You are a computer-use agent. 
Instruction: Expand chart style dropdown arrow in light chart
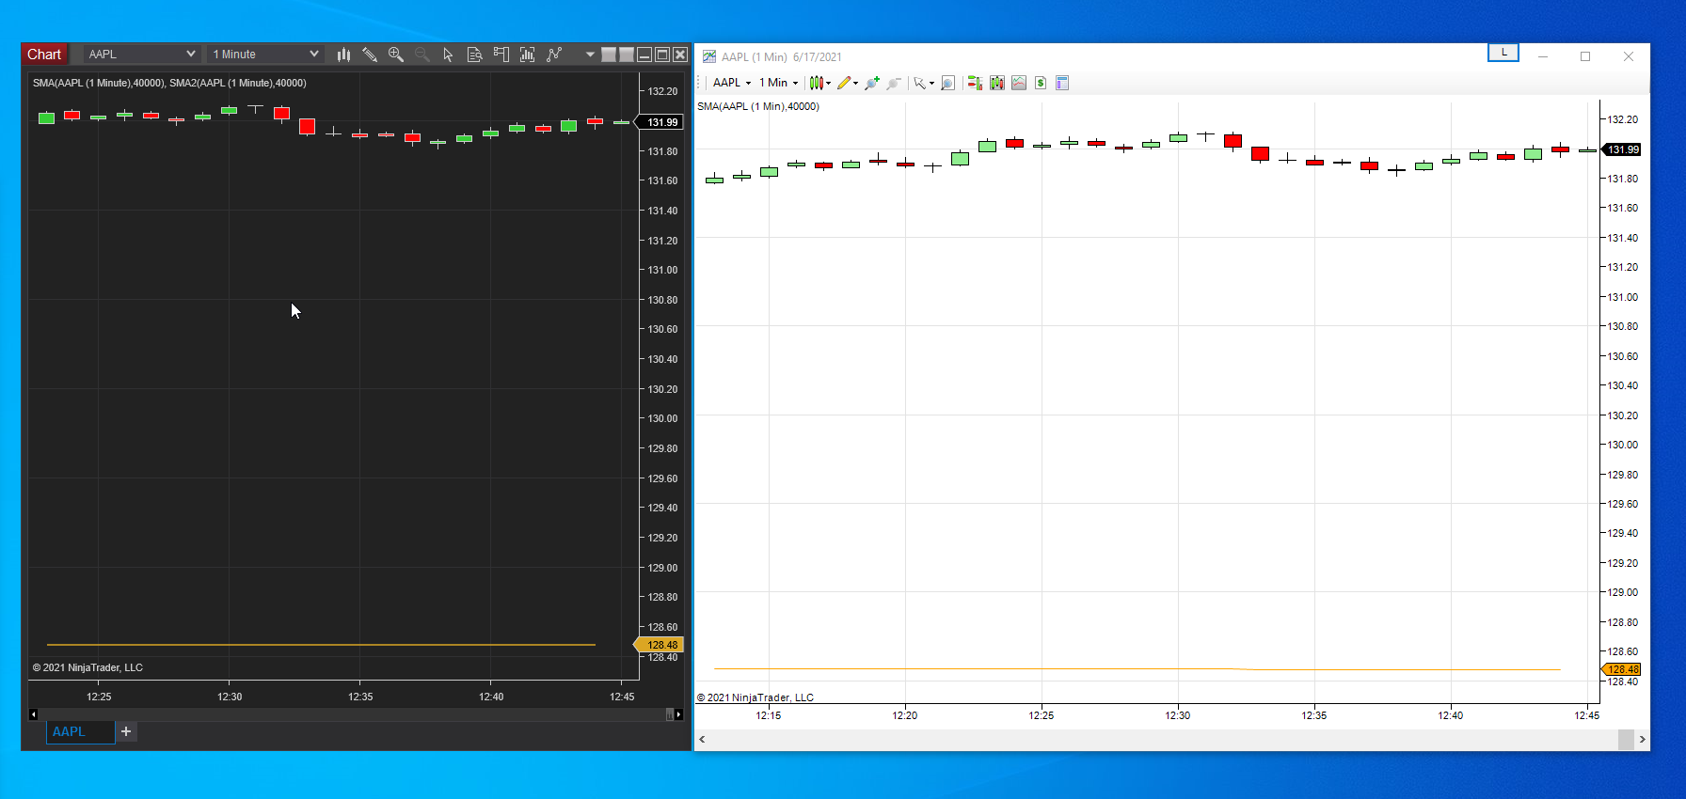point(829,83)
